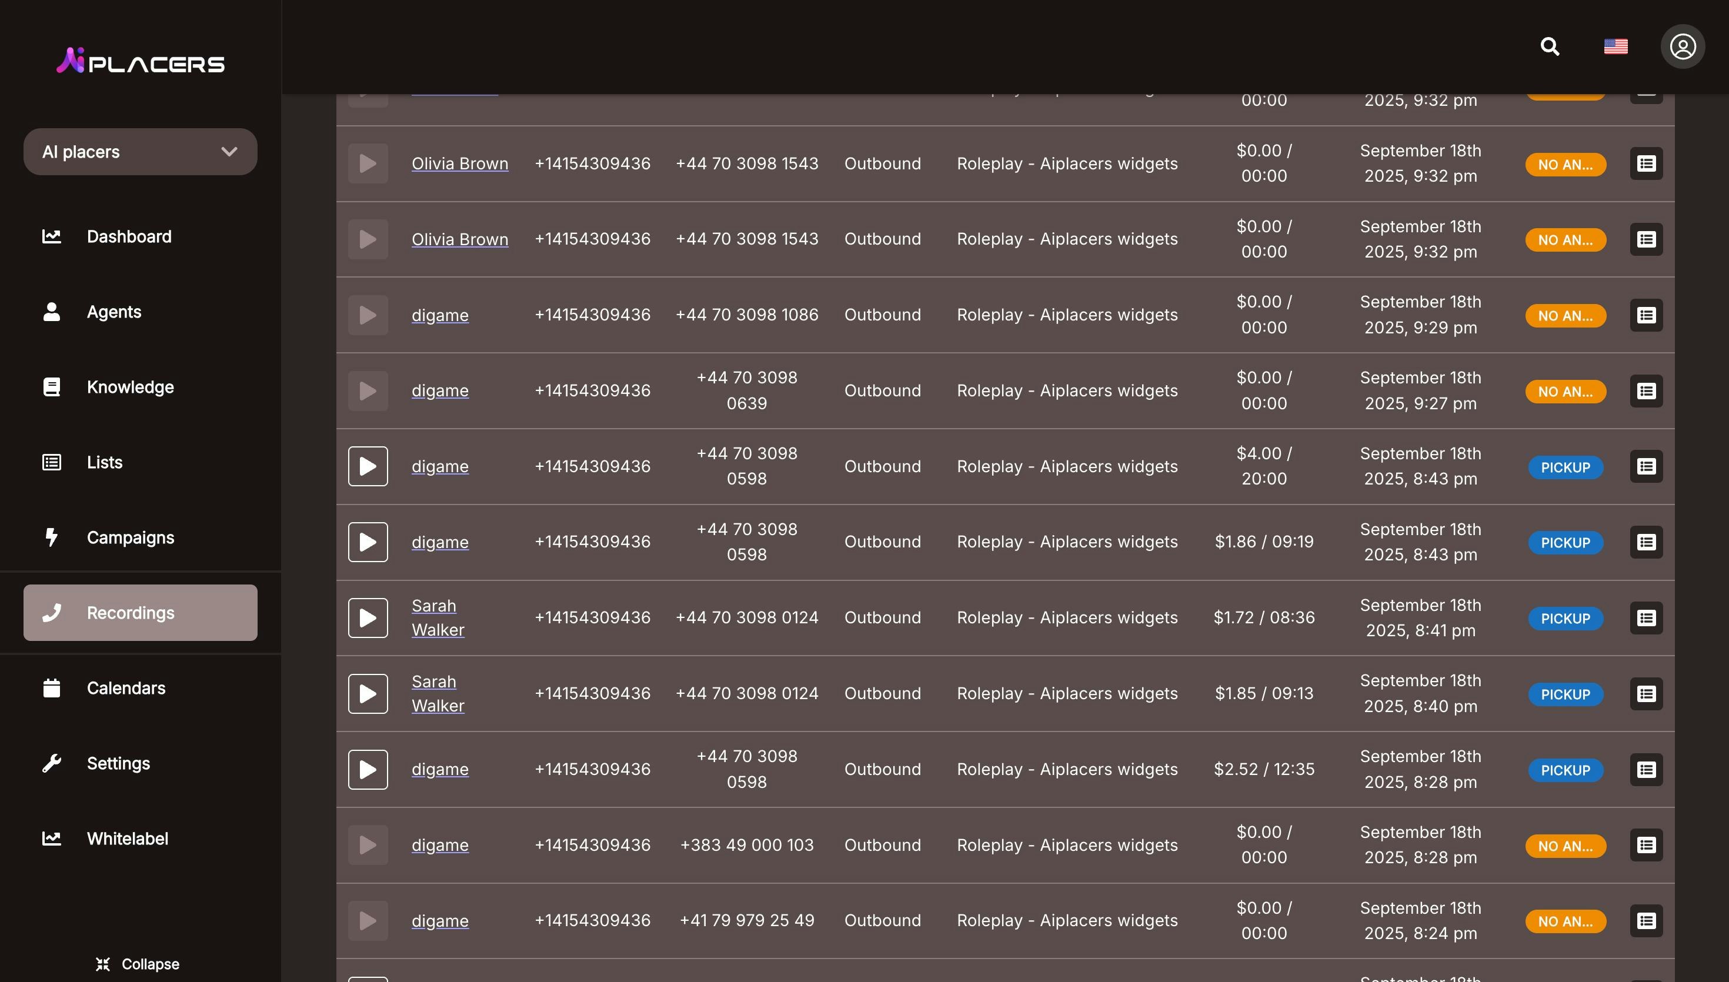Play Sarah Walker's 8:41 pm recording
Image resolution: width=1729 pixels, height=982 pixels.
368,618
